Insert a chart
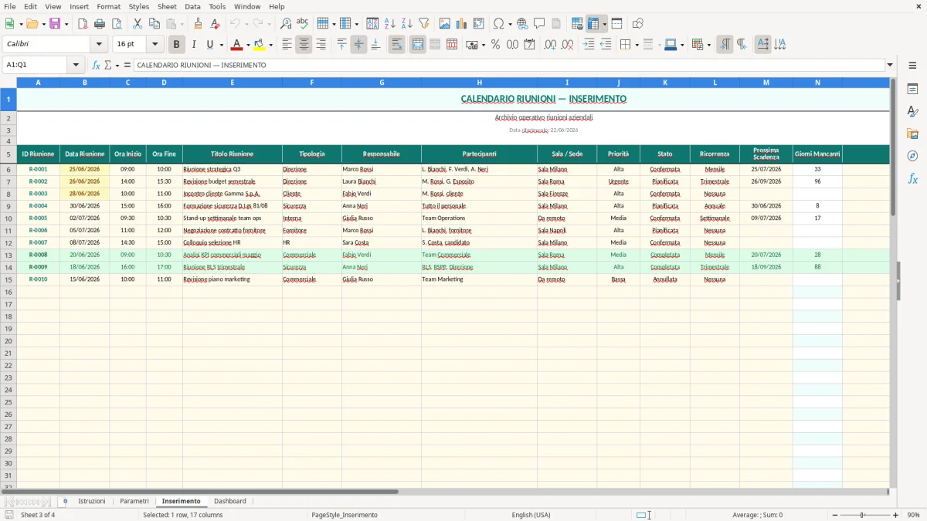The width and height of the screenshot is (927, 521). point(462,24)
